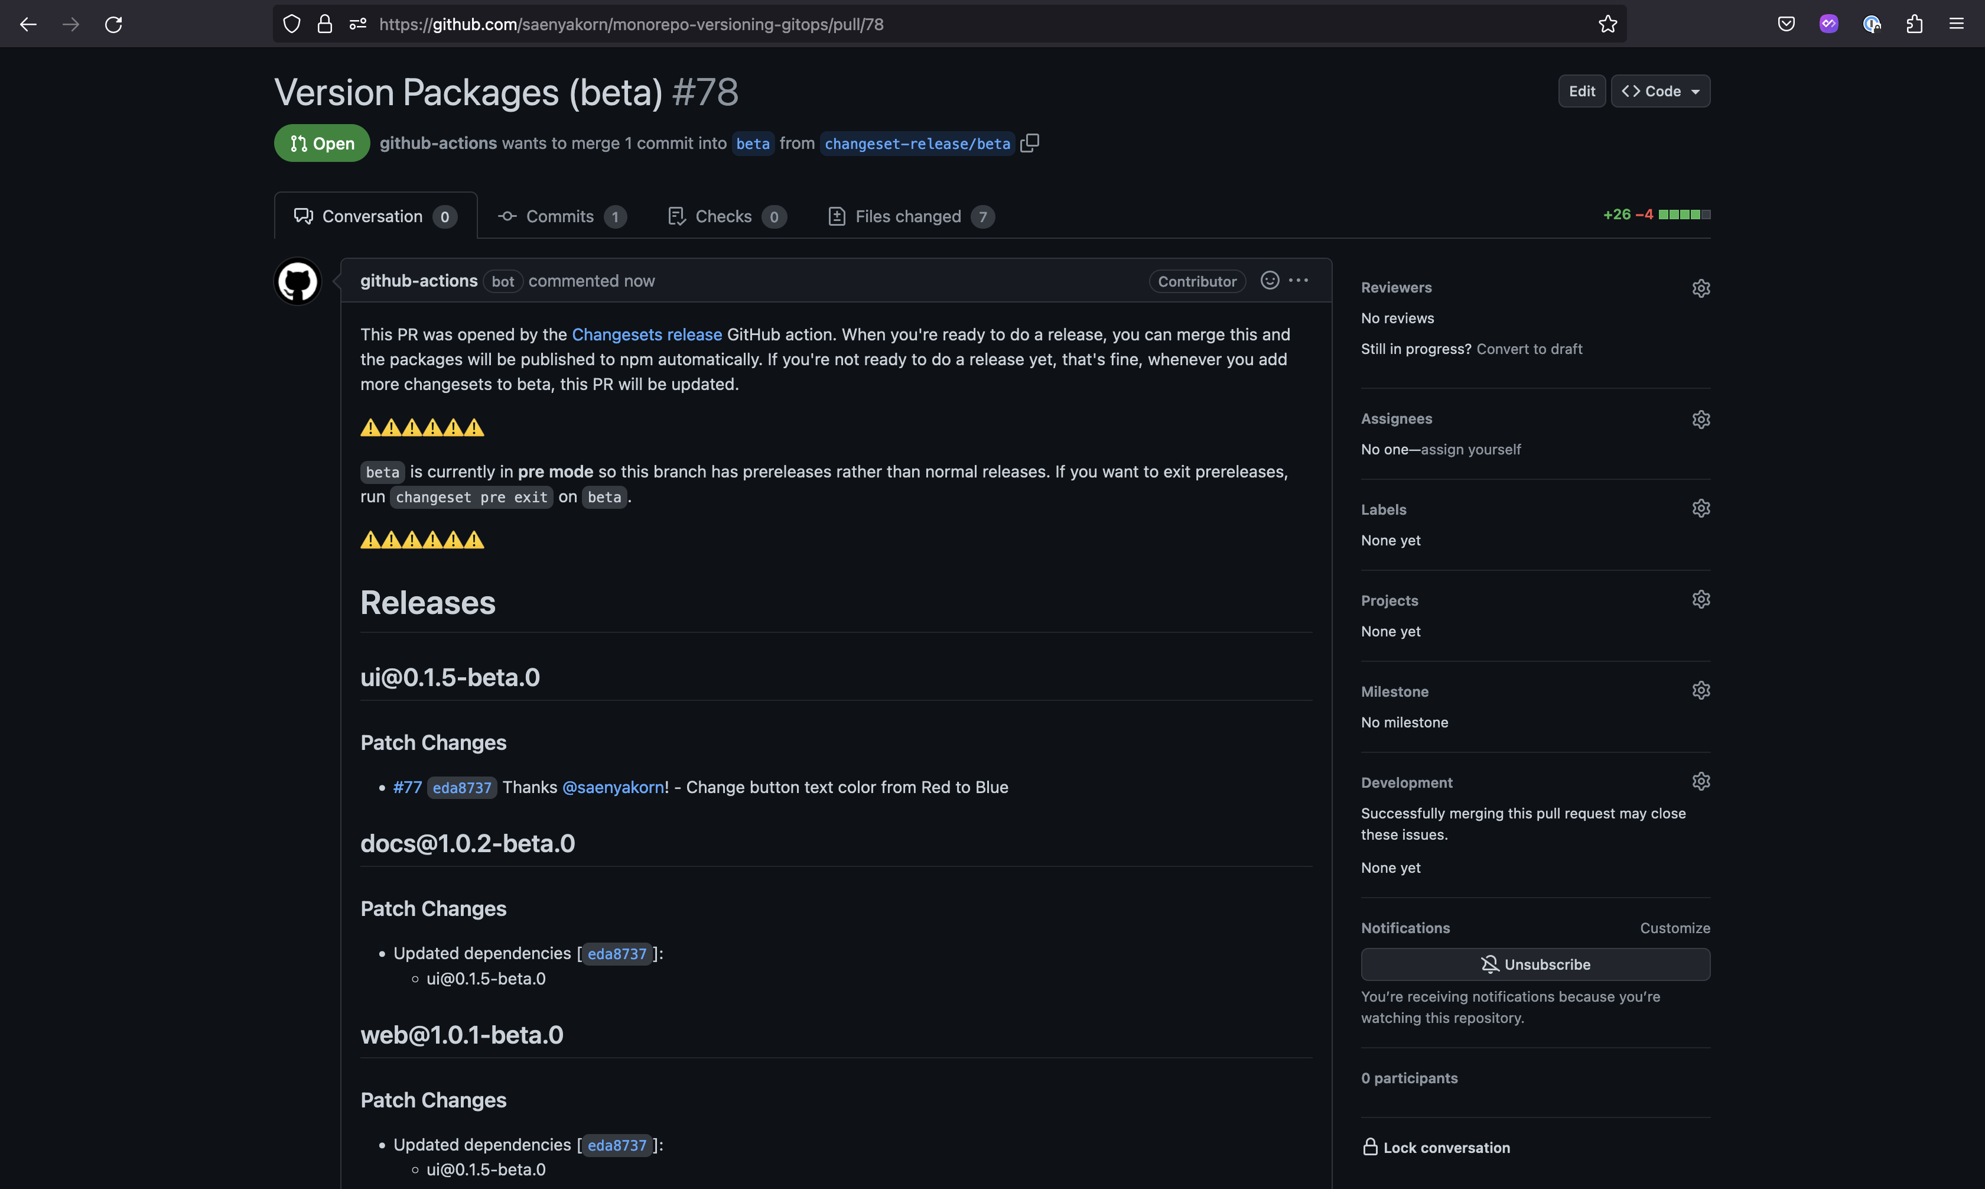This screenshot has width=1985, height=1189.
Task: Click 'commented now' timestamp
Action: (592, 281)
